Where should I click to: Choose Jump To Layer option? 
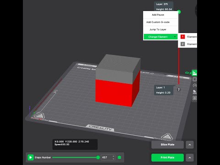(x=160, y=29)
